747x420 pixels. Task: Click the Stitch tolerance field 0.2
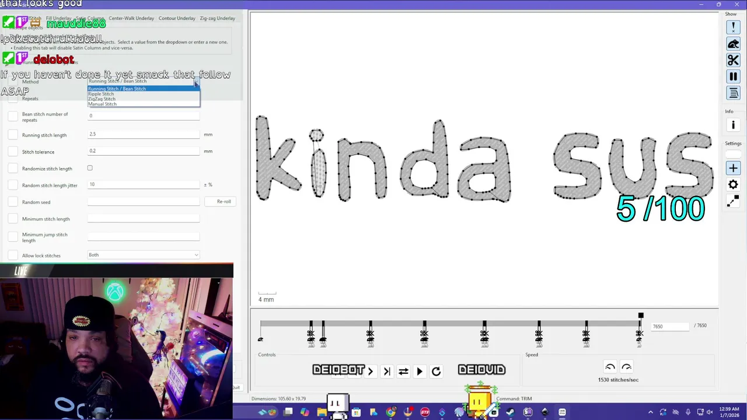pyautogui.click(x=144, y=151)
